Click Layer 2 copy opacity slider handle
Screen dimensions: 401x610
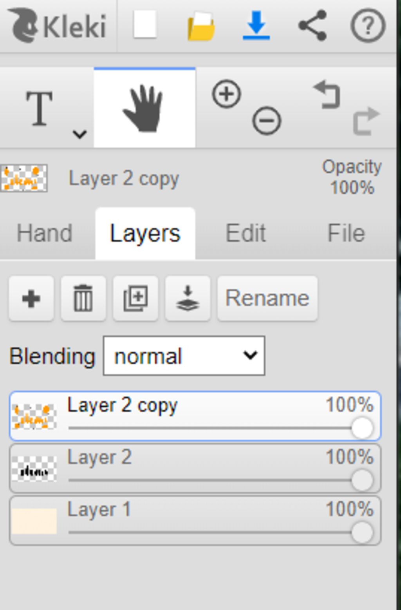(x=362, y=428)
